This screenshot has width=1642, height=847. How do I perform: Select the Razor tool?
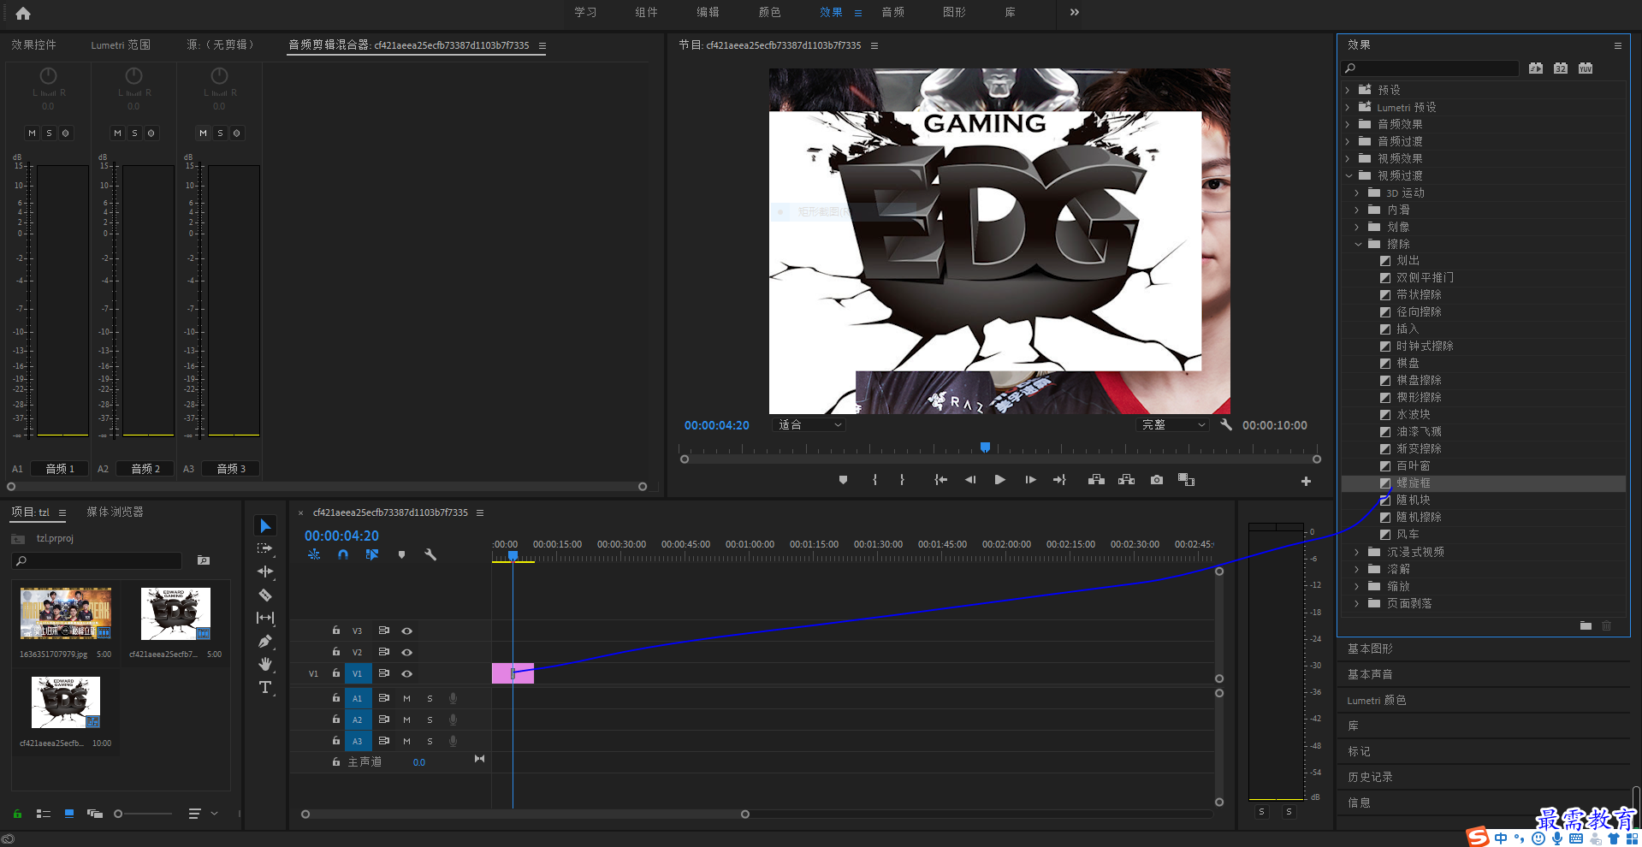[x=265, y=595]
